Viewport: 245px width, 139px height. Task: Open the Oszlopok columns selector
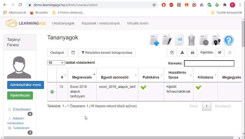click(x=57, y=53)
